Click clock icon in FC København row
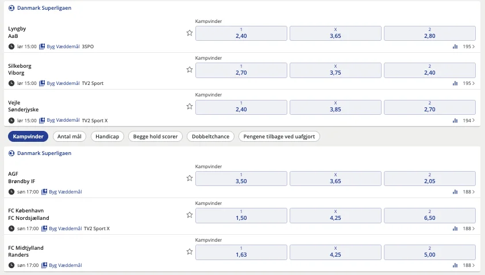 tap(11, 228)
